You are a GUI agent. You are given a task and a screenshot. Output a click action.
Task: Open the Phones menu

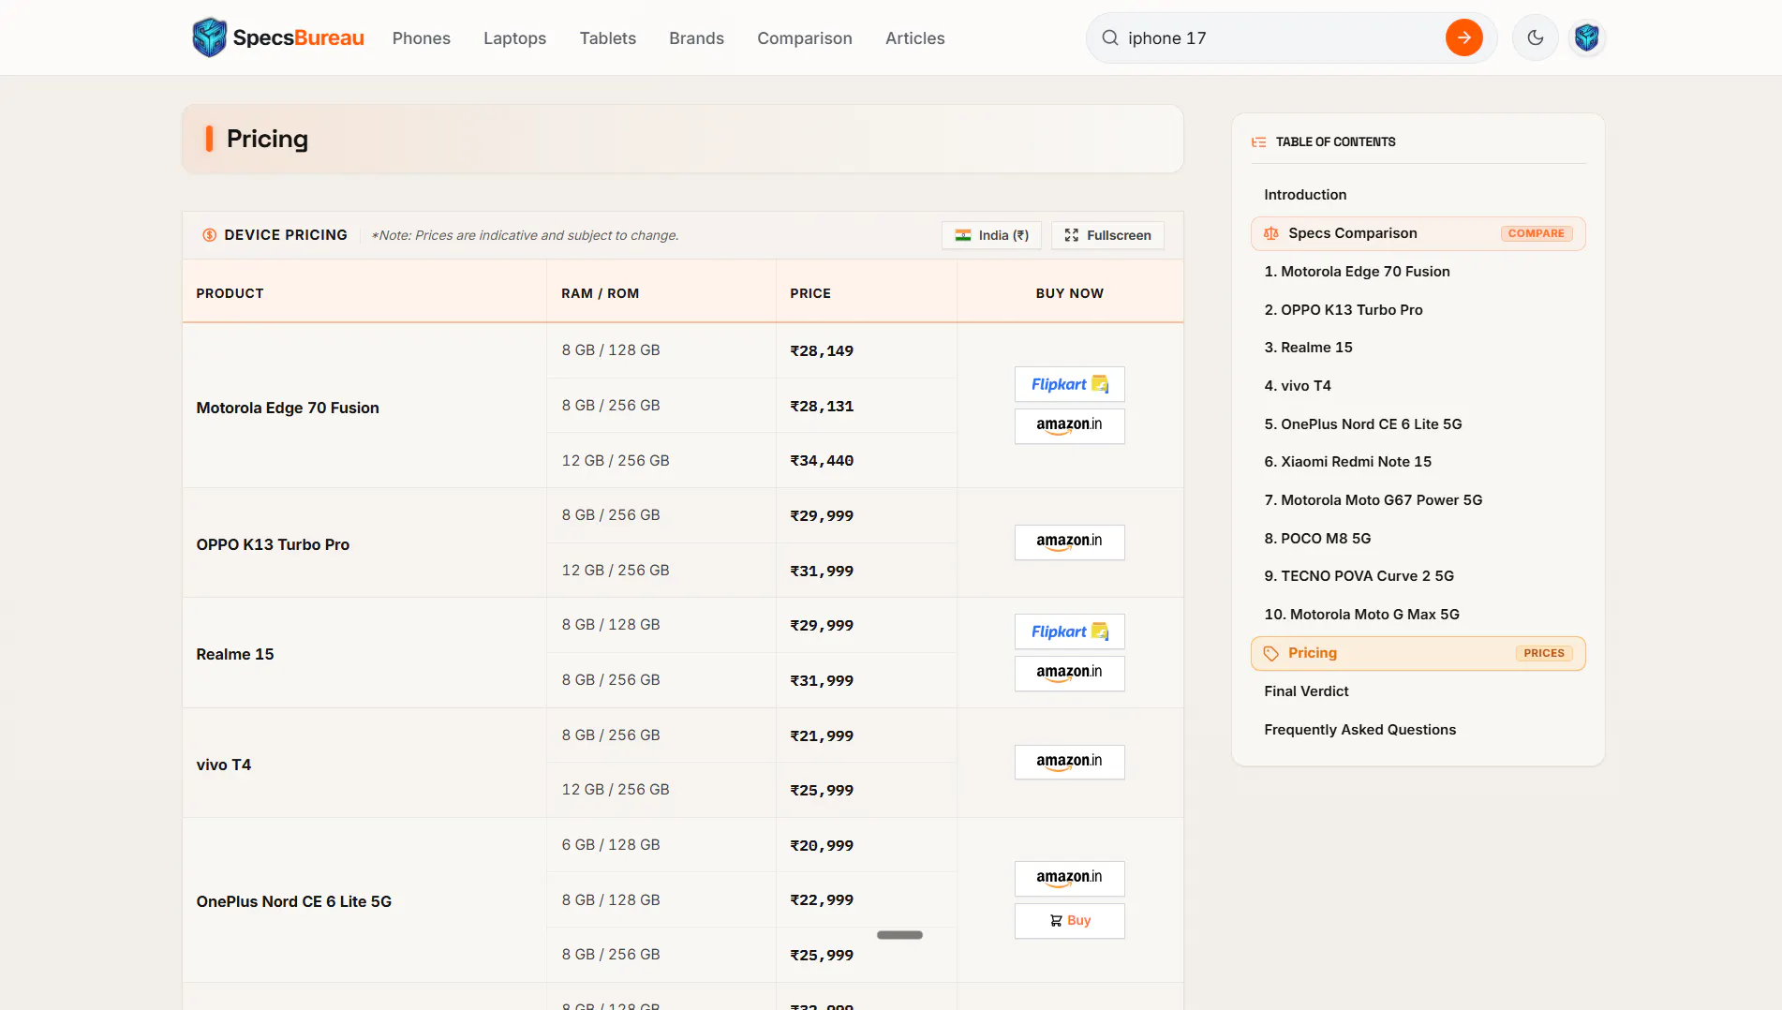(x=422, y=38)
